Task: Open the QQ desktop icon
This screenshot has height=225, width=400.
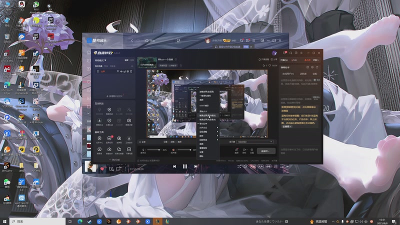Action: 21,5
